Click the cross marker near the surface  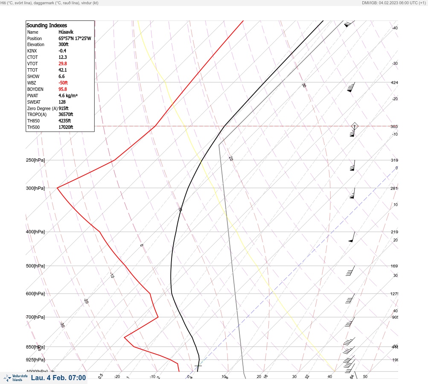198,366
